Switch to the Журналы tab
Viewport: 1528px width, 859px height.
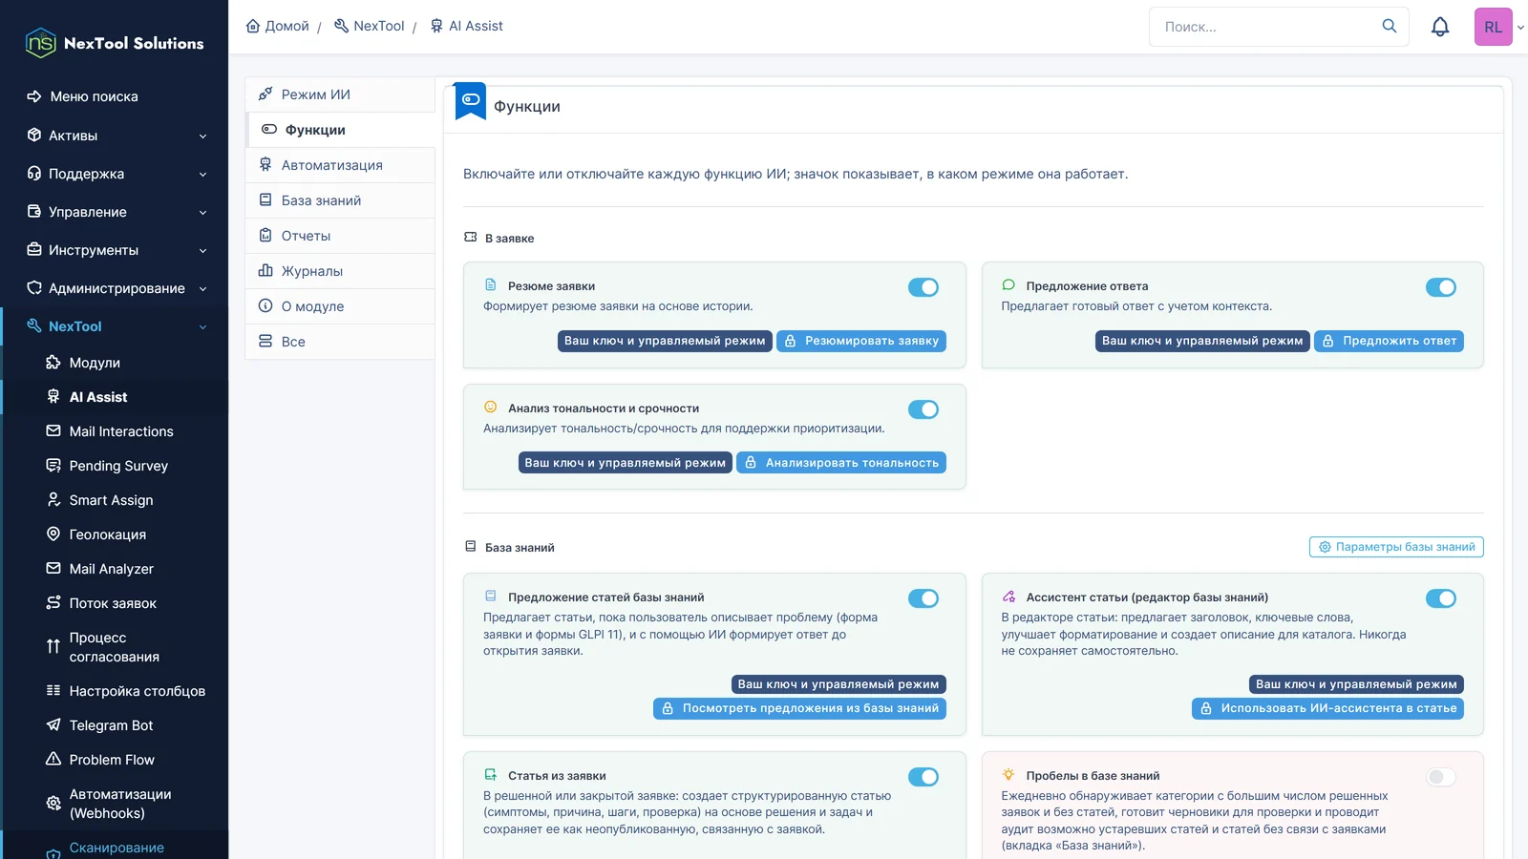340,271
